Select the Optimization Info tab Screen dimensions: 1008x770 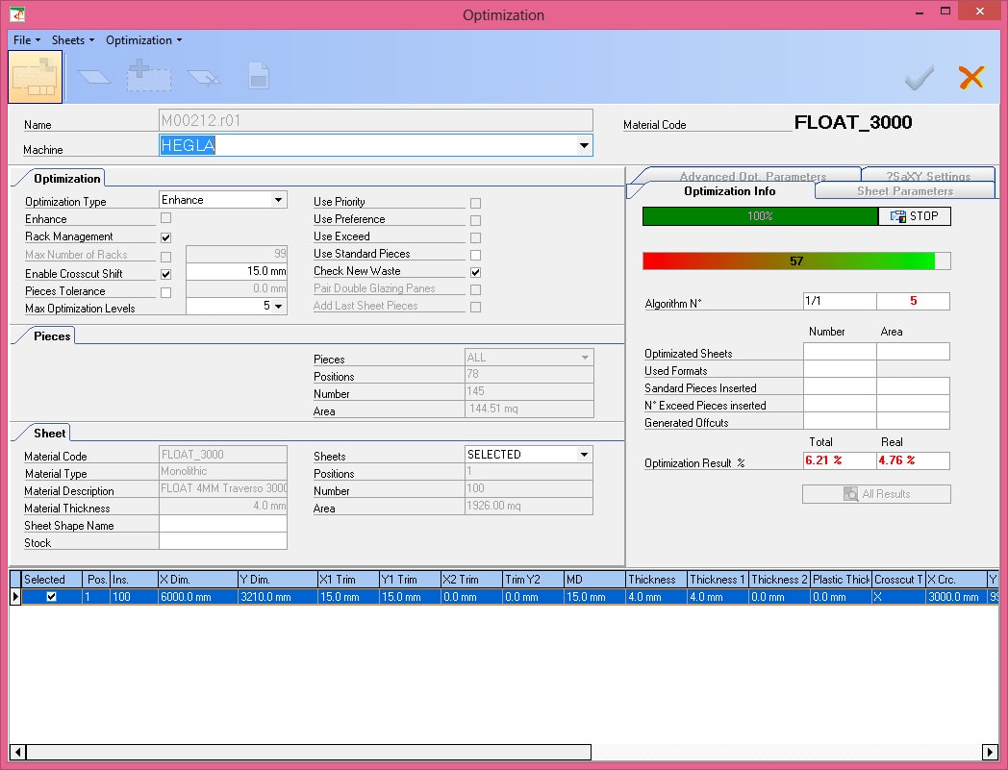730,191
